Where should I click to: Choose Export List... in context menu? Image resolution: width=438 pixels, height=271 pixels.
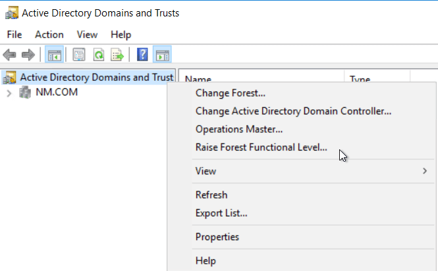point(221,213)
